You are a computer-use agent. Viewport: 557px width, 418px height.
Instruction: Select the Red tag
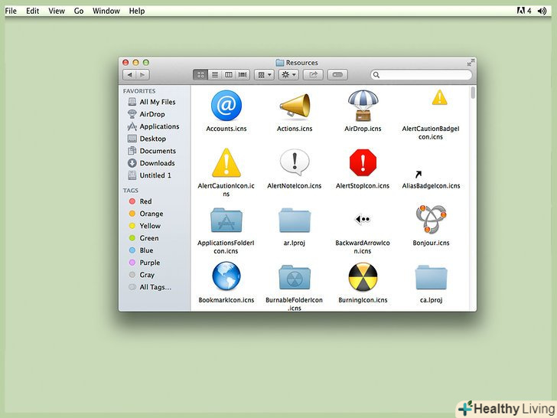pyautogui.click(x=140, y=201)
